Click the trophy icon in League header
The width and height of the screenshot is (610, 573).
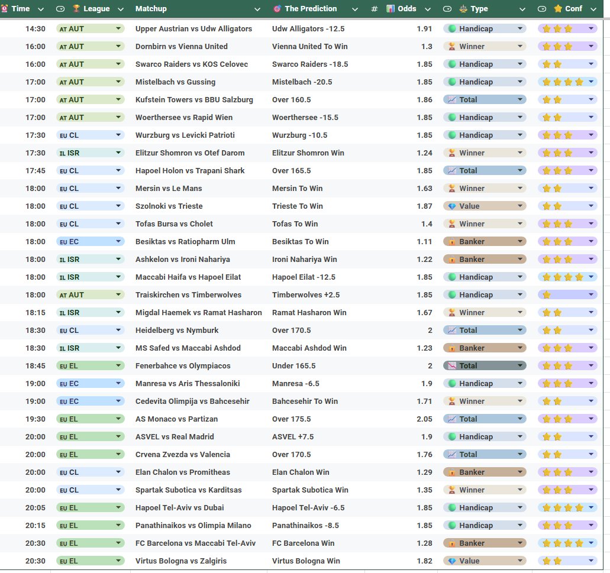[76, 8]
